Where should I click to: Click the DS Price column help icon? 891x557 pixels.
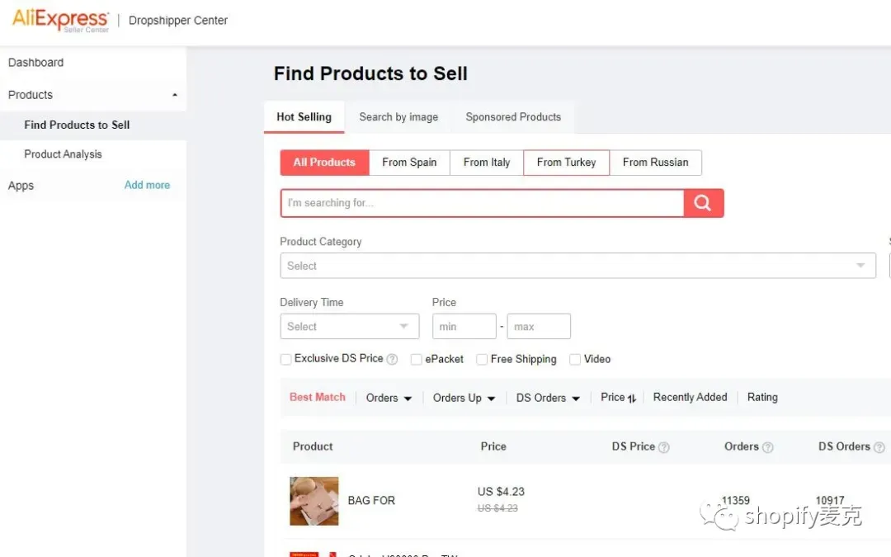tap(663, 447)
